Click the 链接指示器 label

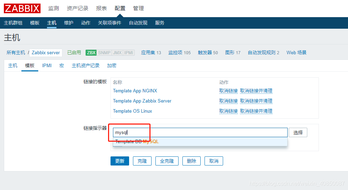pos(95,128)
